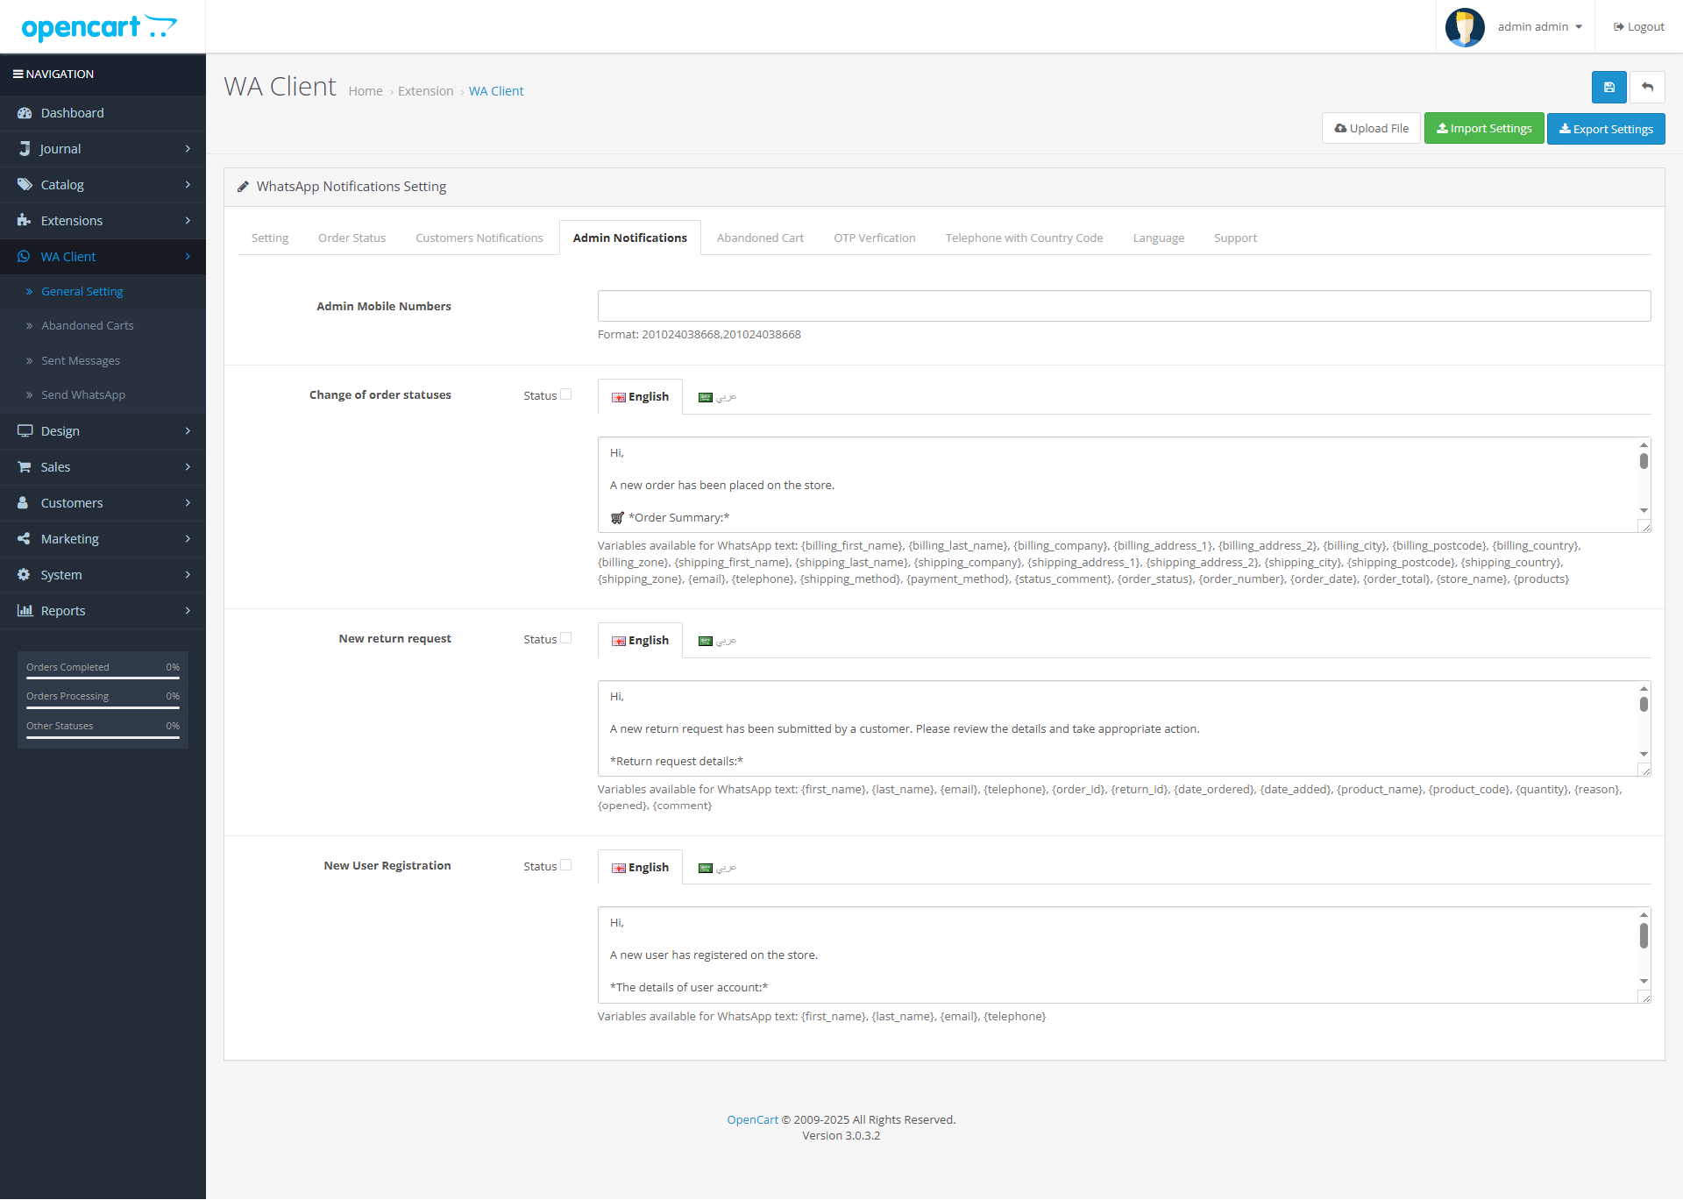Open the admin admin user dropdown
Viewport: 1683px width, 1200px height.
pos(1540,27)
